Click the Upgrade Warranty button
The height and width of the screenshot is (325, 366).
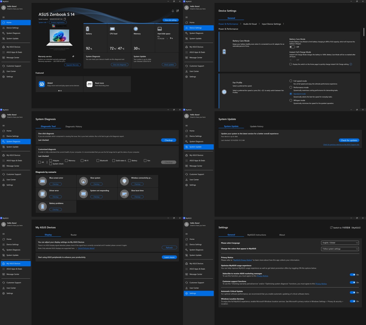pyautogui.click(x=72, y=65)
